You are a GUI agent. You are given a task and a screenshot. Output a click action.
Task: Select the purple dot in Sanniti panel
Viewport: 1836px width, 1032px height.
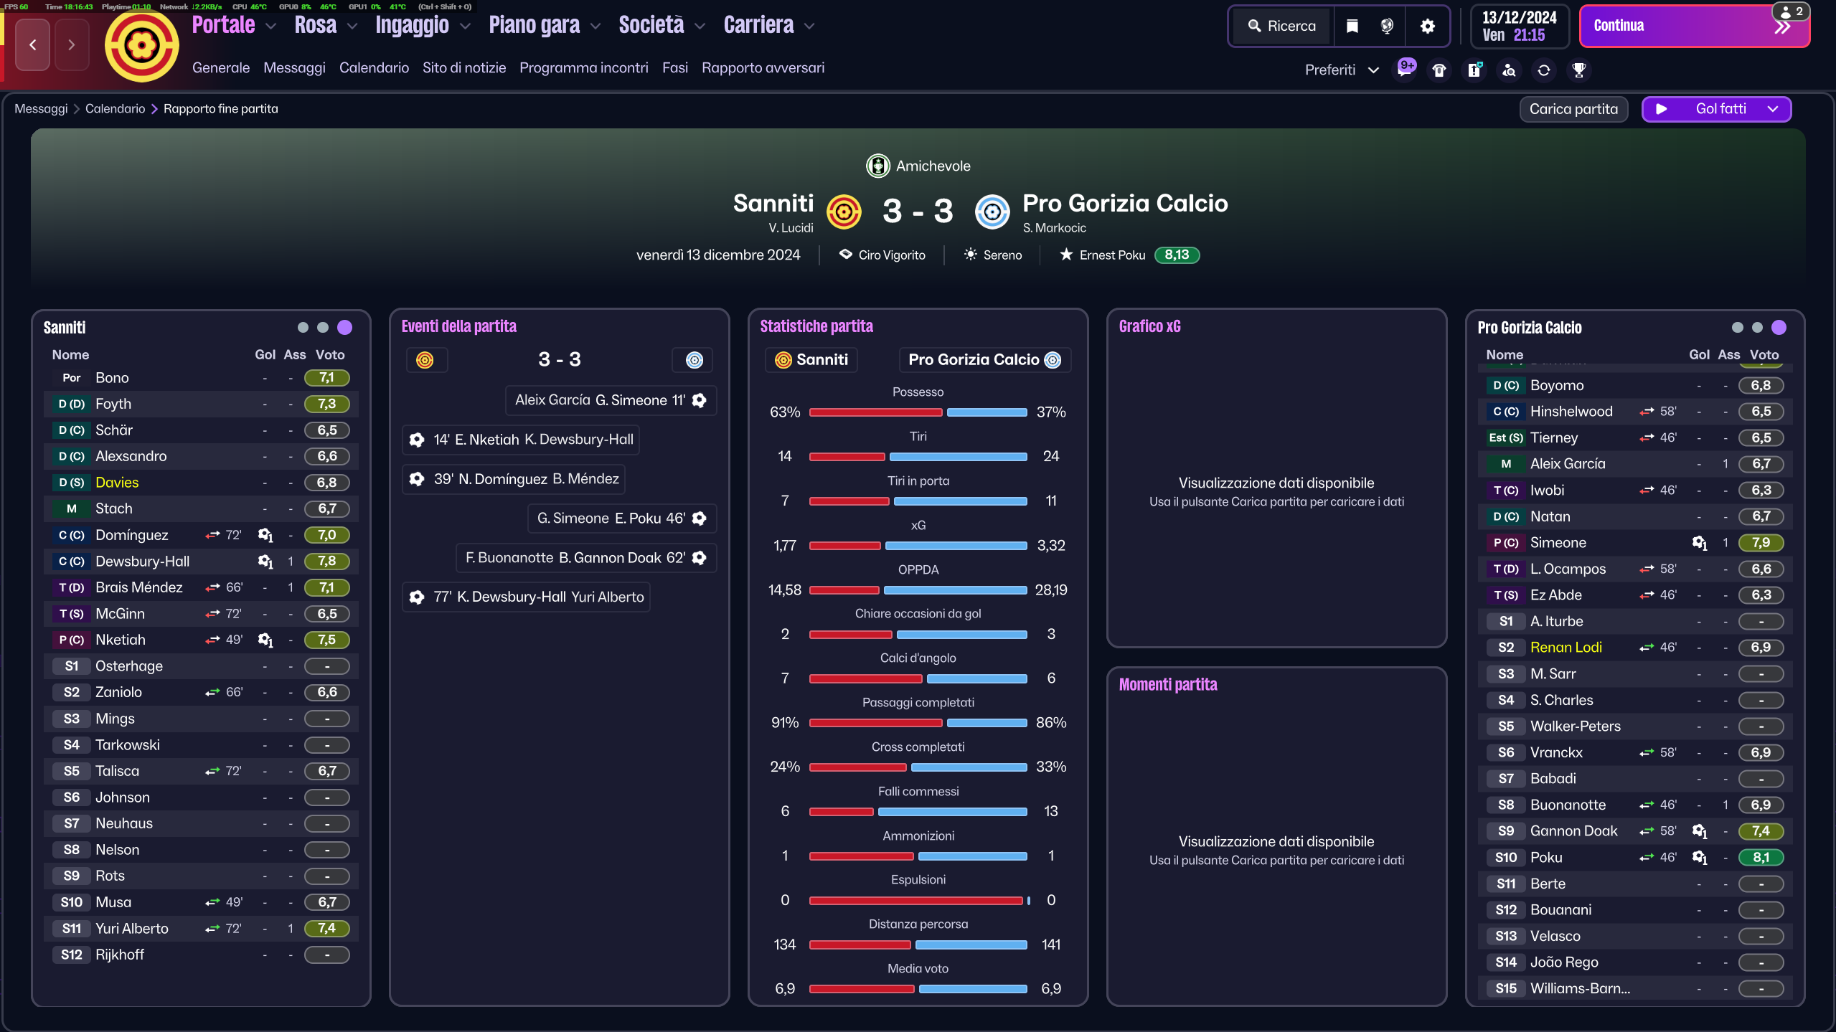345,328
